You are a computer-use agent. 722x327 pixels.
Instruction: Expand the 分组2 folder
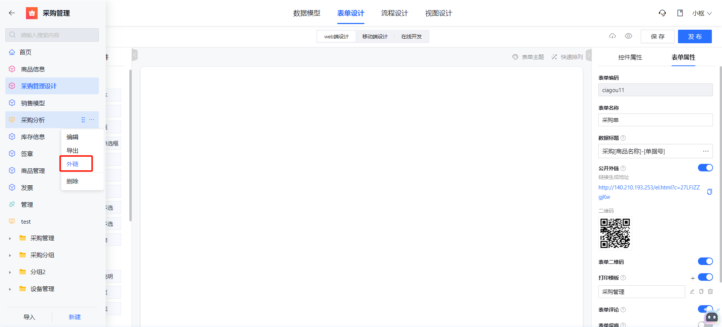click(x=10, y=272)
